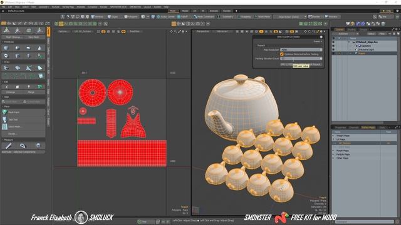
Task: Select the Sphere primitive tool
Action: coord(18,48)
